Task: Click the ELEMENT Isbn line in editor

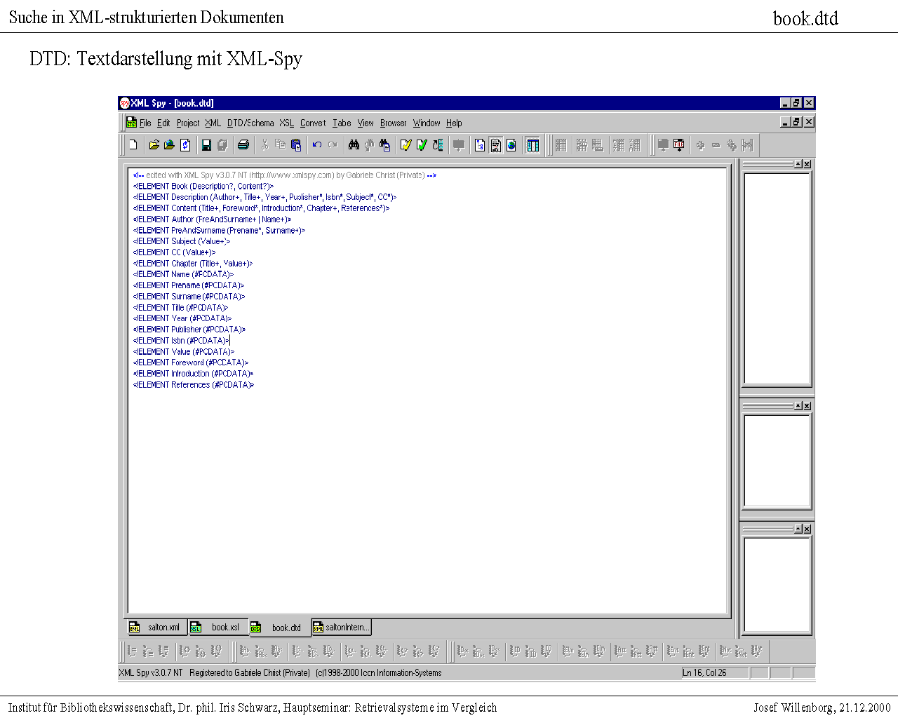Action: tap(181, 341)
